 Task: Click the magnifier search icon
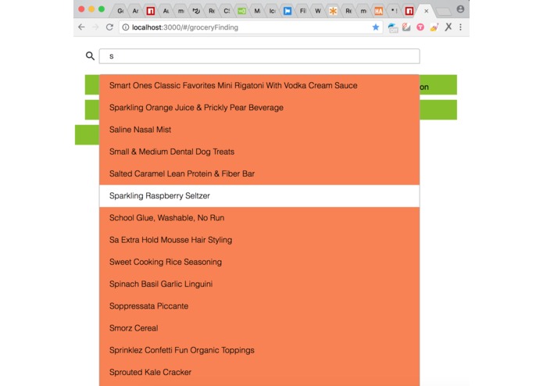click(x=90, y=55)
